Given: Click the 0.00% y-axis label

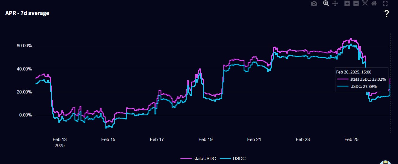Looking at the screenshot, I should click(x=25, y=115).
